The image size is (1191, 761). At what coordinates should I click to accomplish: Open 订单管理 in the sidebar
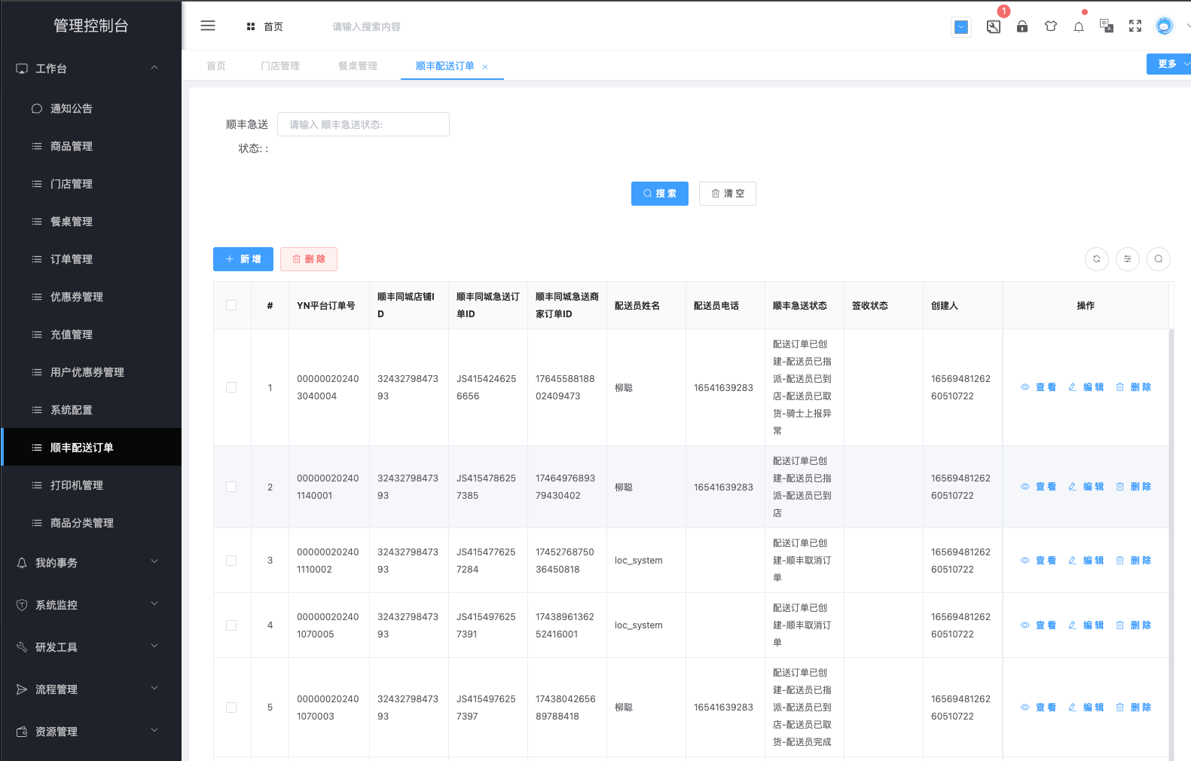tap(91, 259)
